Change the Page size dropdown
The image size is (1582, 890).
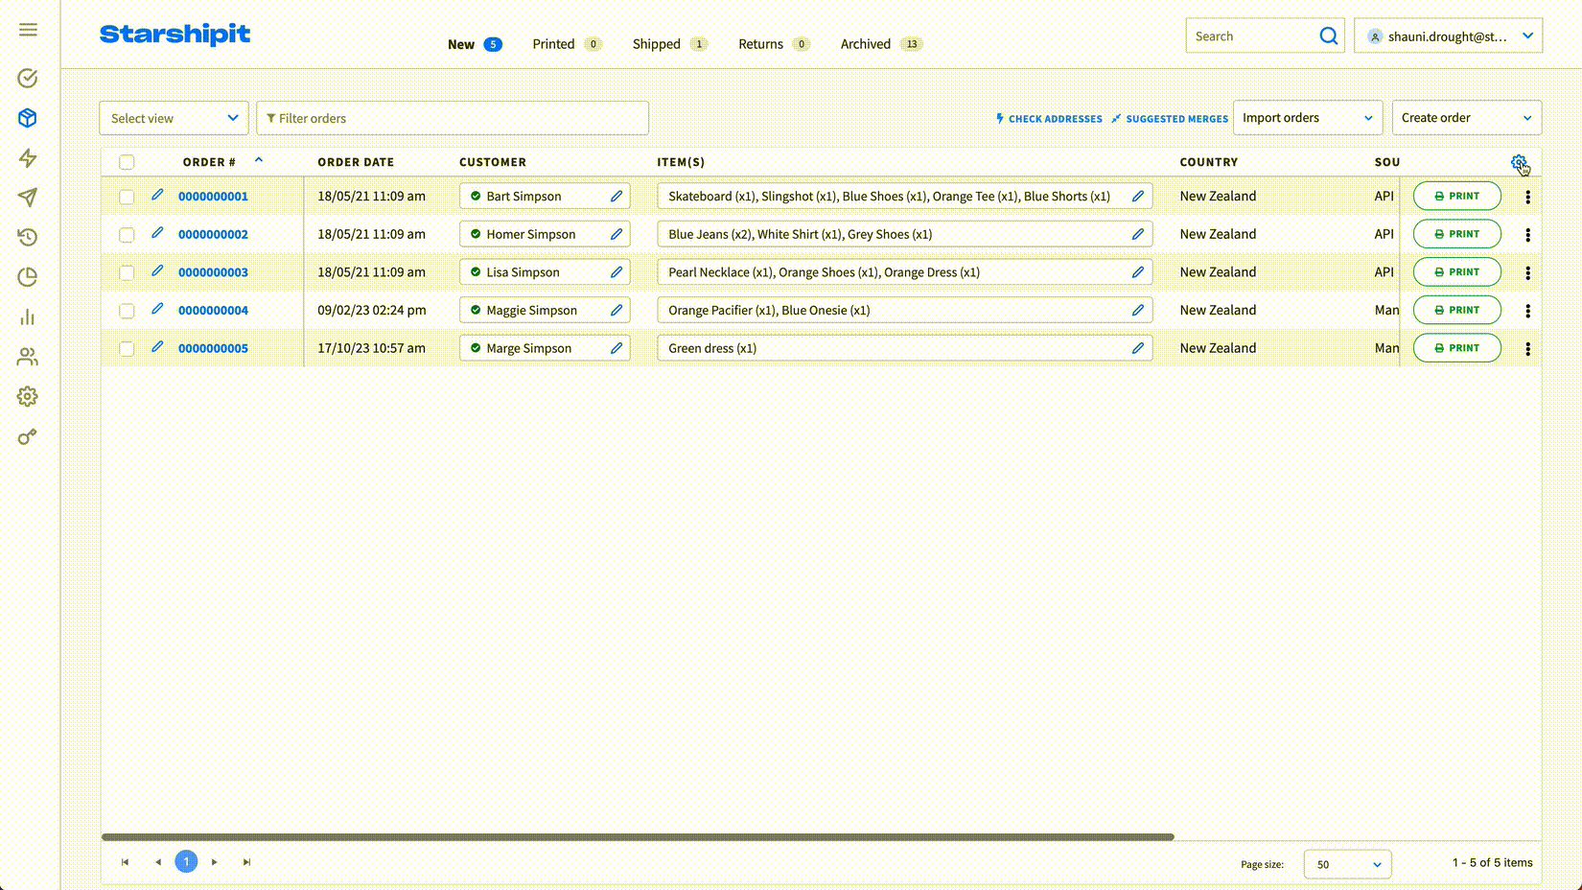[x=1347, y=864]
